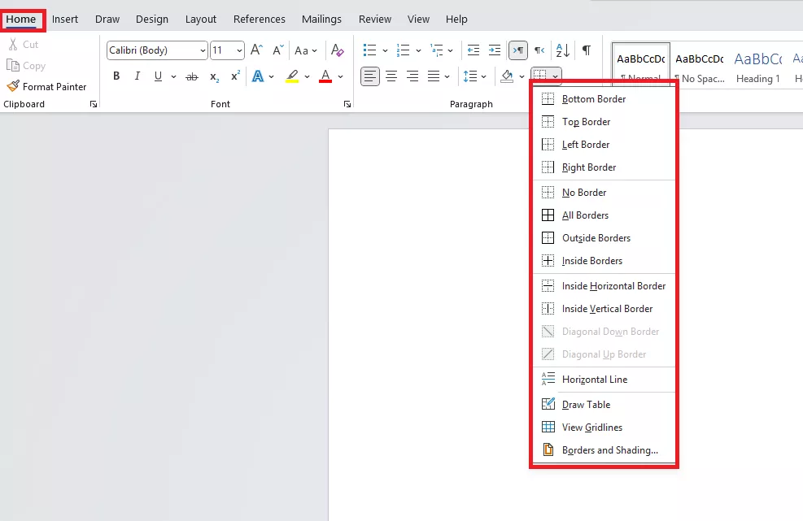The height and width of the screenshot is (521, 803).
Task: Shrink font size with smaller A icon
Action: (278, 50)
